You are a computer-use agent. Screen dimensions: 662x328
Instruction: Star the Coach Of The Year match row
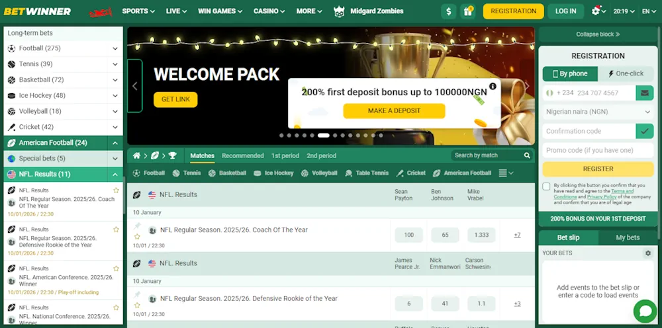137,237
